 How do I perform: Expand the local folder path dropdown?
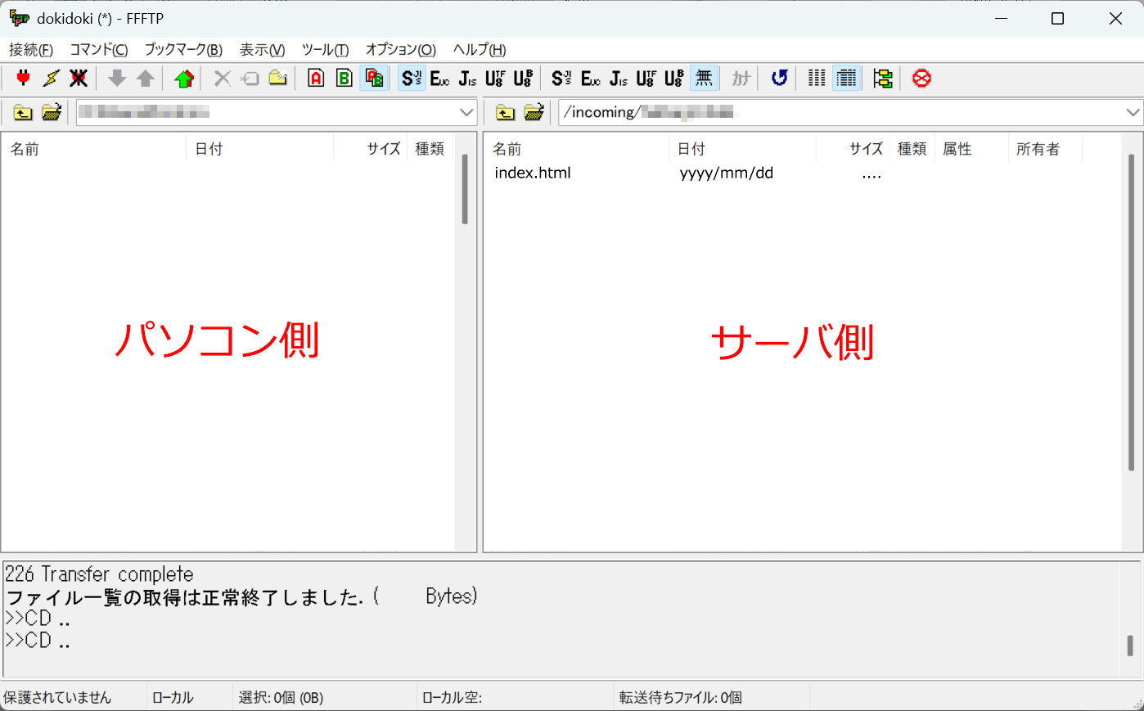466,112
